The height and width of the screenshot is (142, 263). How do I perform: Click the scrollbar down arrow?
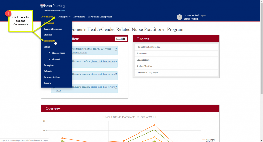(x=261, y=141)
